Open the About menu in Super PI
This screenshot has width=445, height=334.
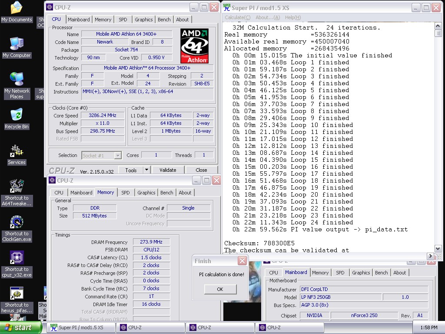coord(268,17)
